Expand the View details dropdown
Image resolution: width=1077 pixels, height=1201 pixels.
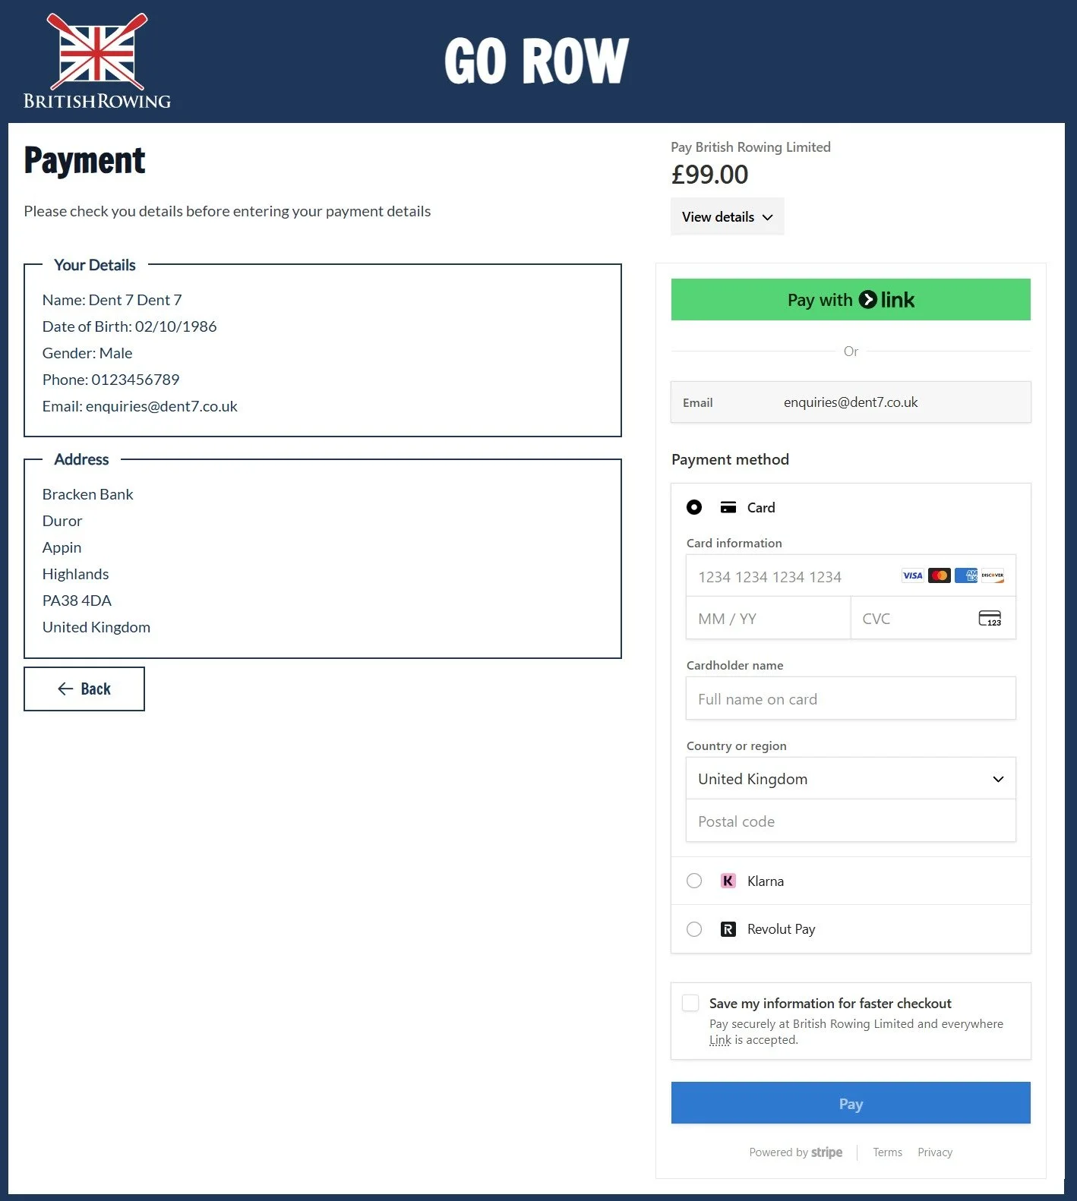726,216
